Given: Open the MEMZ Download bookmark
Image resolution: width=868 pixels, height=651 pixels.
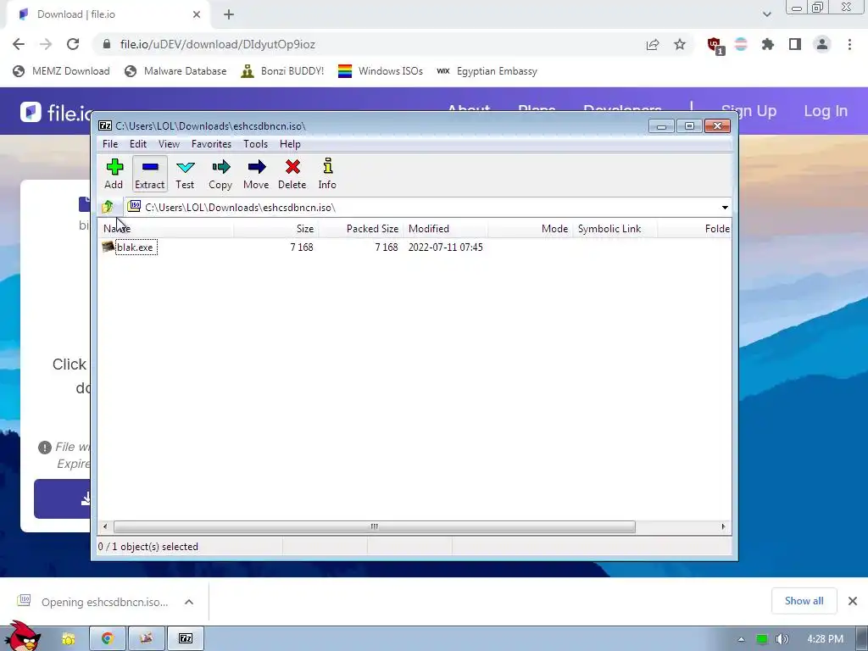Looking at the screenshot, I should 61,71.
